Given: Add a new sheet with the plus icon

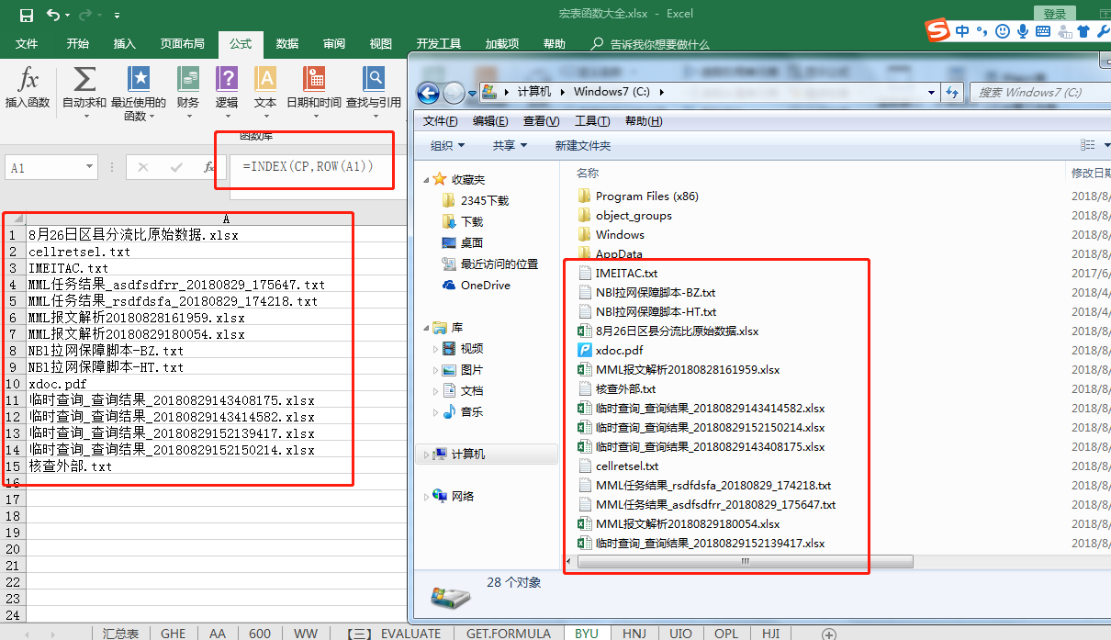Looking at the screenshot, I should pos(829,634).
